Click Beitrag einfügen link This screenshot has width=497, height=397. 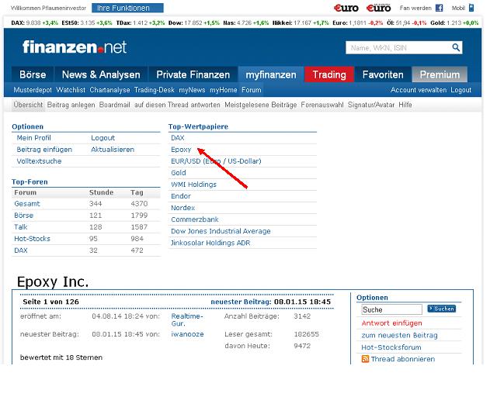click(44, 150)
